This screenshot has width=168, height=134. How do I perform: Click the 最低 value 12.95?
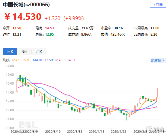pos(49,35)
